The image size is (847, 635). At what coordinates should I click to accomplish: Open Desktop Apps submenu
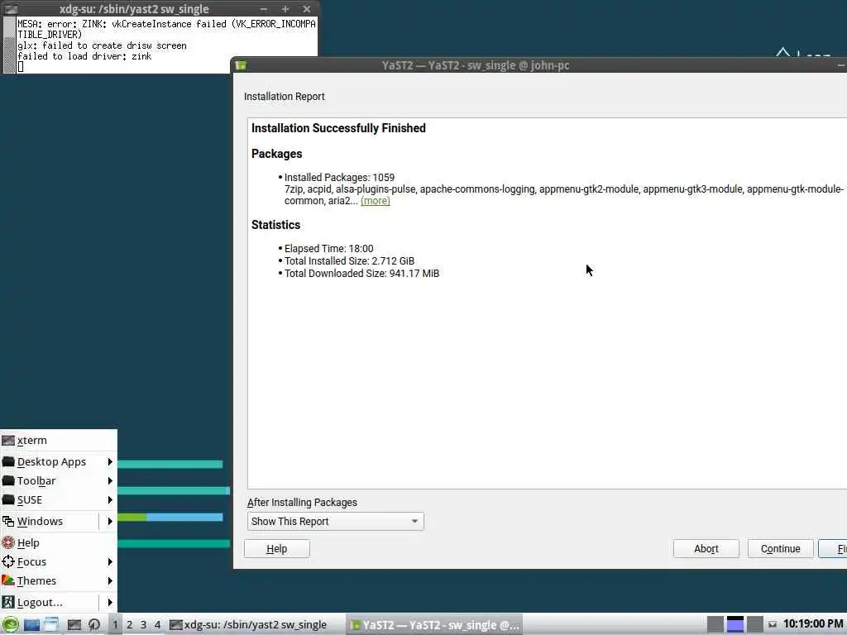click(59, 461)
